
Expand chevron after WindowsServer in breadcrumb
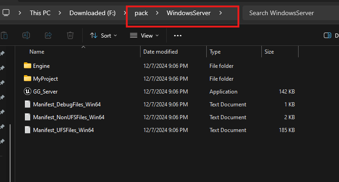click(220, 13)
